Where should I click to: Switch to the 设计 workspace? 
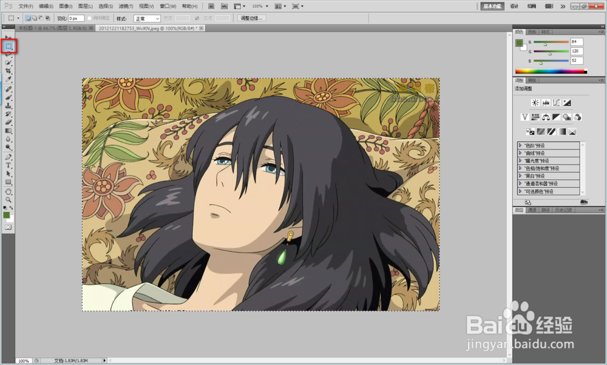514,6
